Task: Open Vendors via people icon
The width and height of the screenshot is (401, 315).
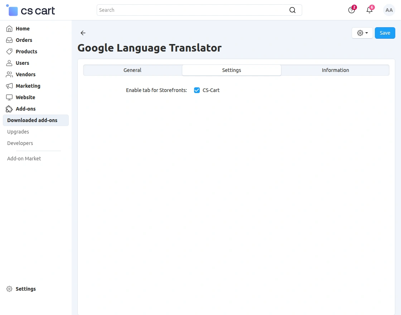Action: (9, 74)
